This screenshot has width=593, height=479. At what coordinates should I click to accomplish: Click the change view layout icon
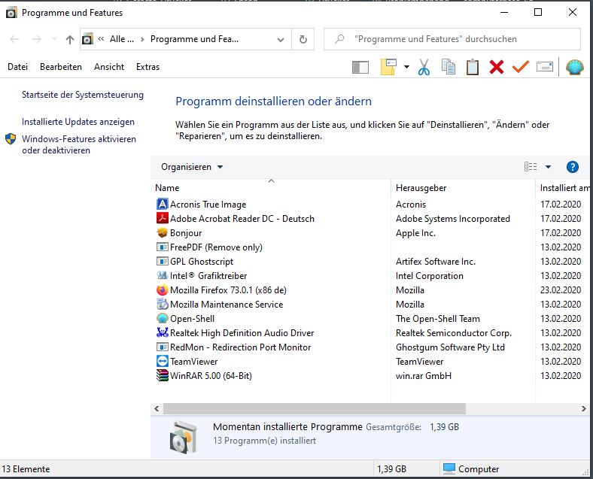pos(531,167)
